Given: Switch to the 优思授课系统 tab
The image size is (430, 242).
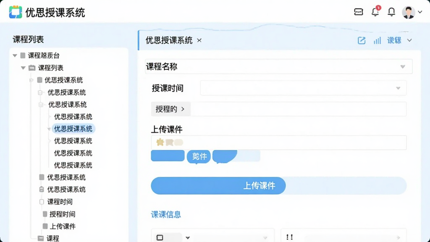Looking at the screenshot, I should click(x=169, y=40).
